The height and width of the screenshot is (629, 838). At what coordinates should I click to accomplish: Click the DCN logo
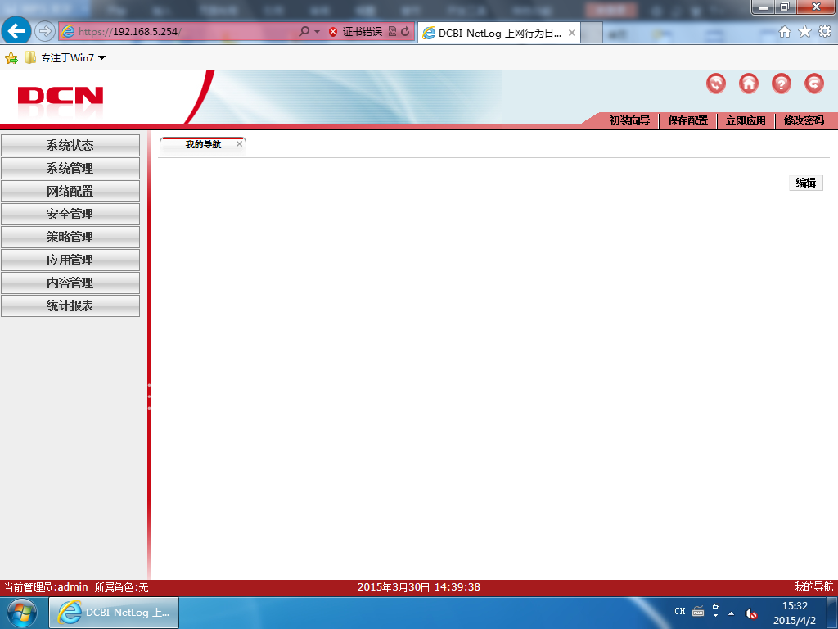click(x=61, y=96)
